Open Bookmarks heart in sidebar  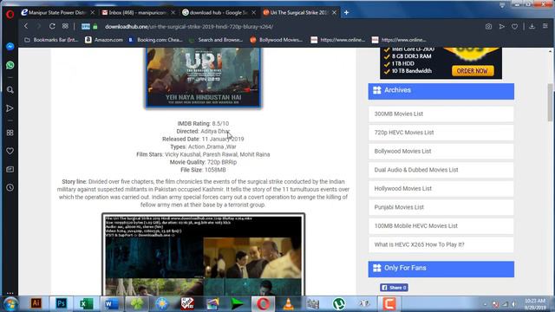[x=10, y=151]
